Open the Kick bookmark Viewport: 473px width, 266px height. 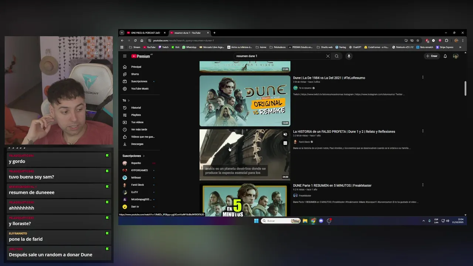pyautogui.click(x=176, y=47)
